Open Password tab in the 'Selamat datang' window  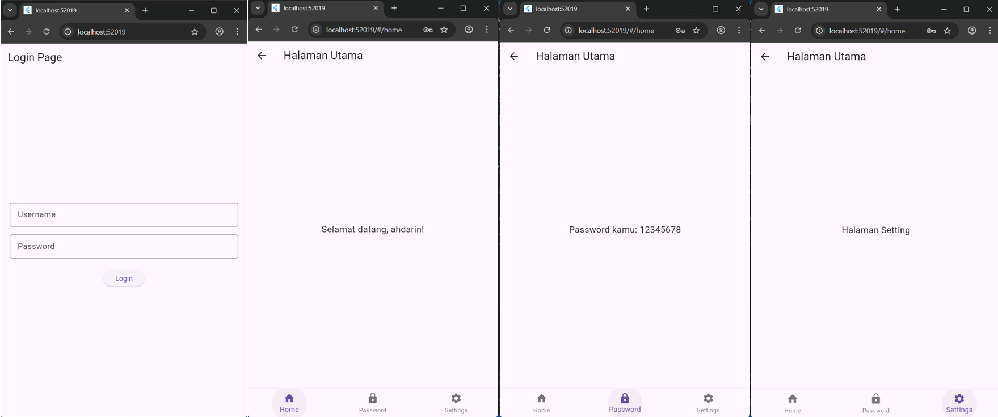372,402
